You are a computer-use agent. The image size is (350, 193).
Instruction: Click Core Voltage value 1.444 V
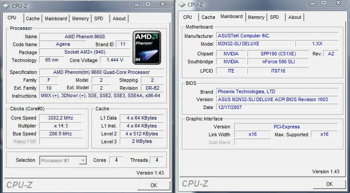pos(115,60)
